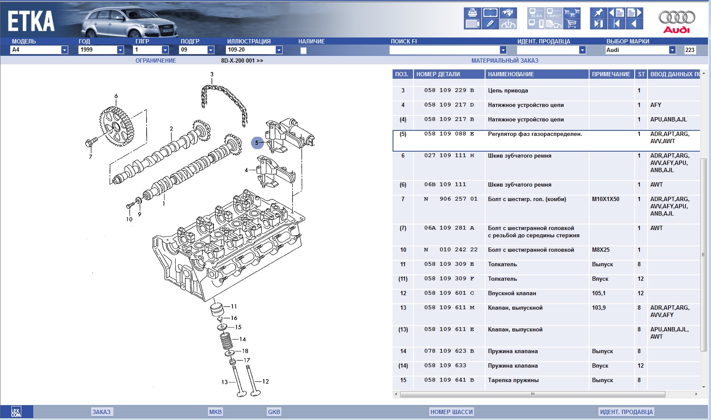Click the НАИМЕНОВАНИЕ column header
711x420 pixels.
[x=537, y=74]
